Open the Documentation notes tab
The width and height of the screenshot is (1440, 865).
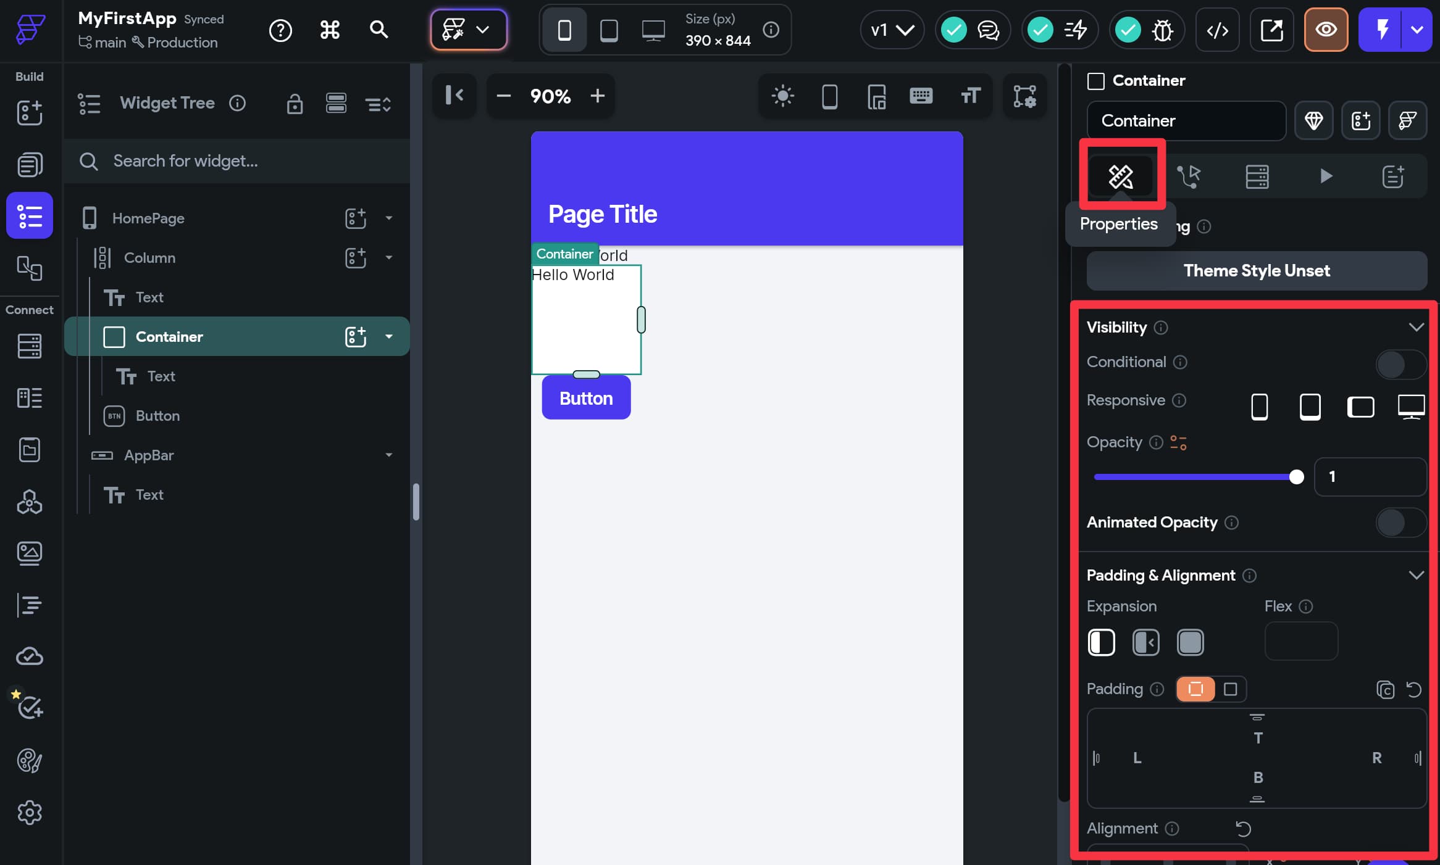(x=1392, y=176)
